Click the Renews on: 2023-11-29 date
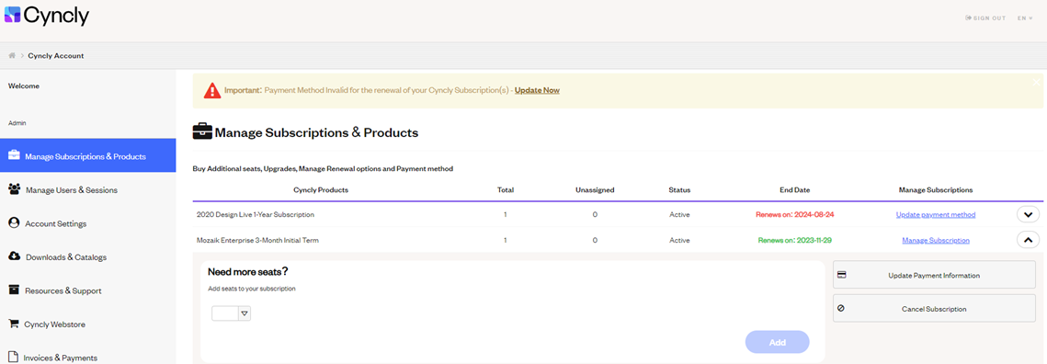 pyautogui.click(x=794, y=240)
